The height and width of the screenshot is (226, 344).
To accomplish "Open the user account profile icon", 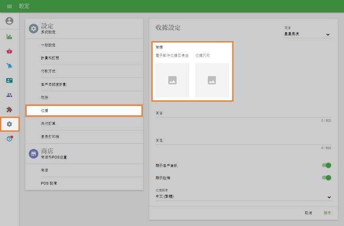I will point(9,21).
